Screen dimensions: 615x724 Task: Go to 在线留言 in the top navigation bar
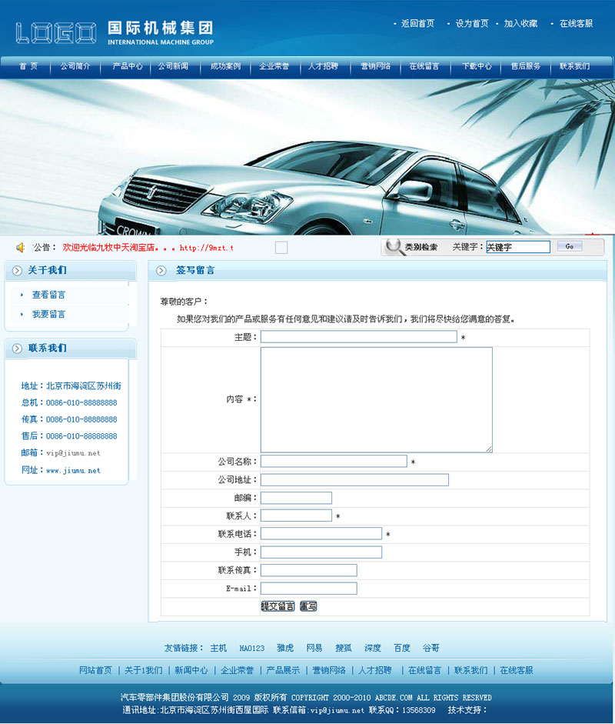pyautogui.click(x=424, y=66)
